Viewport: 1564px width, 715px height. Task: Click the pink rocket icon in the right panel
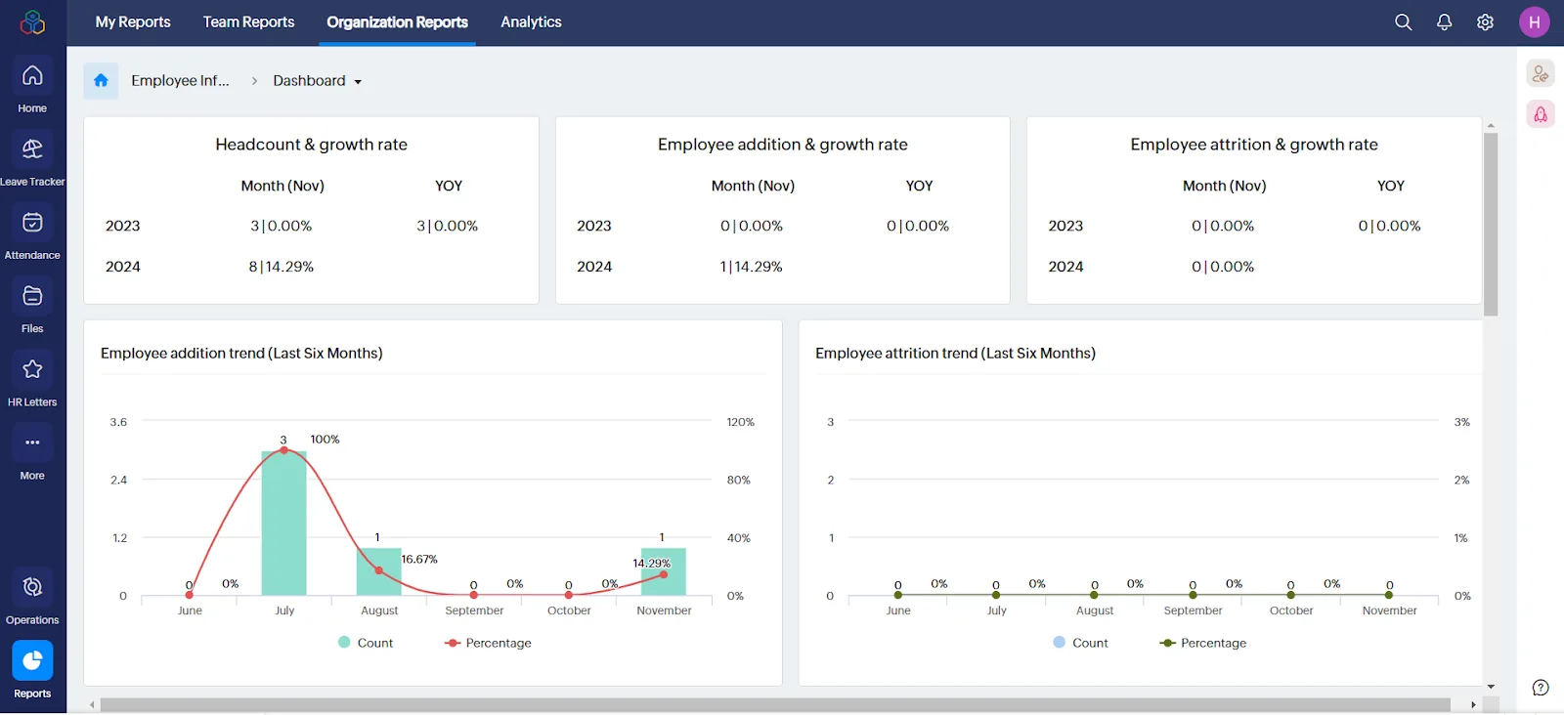(1541, 114)
